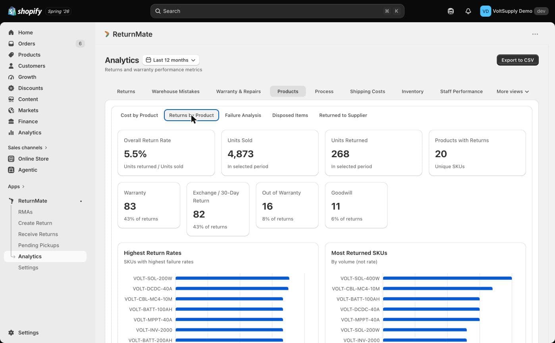
Task: Click the Shopify logo
Action: [x=25, y=11]
